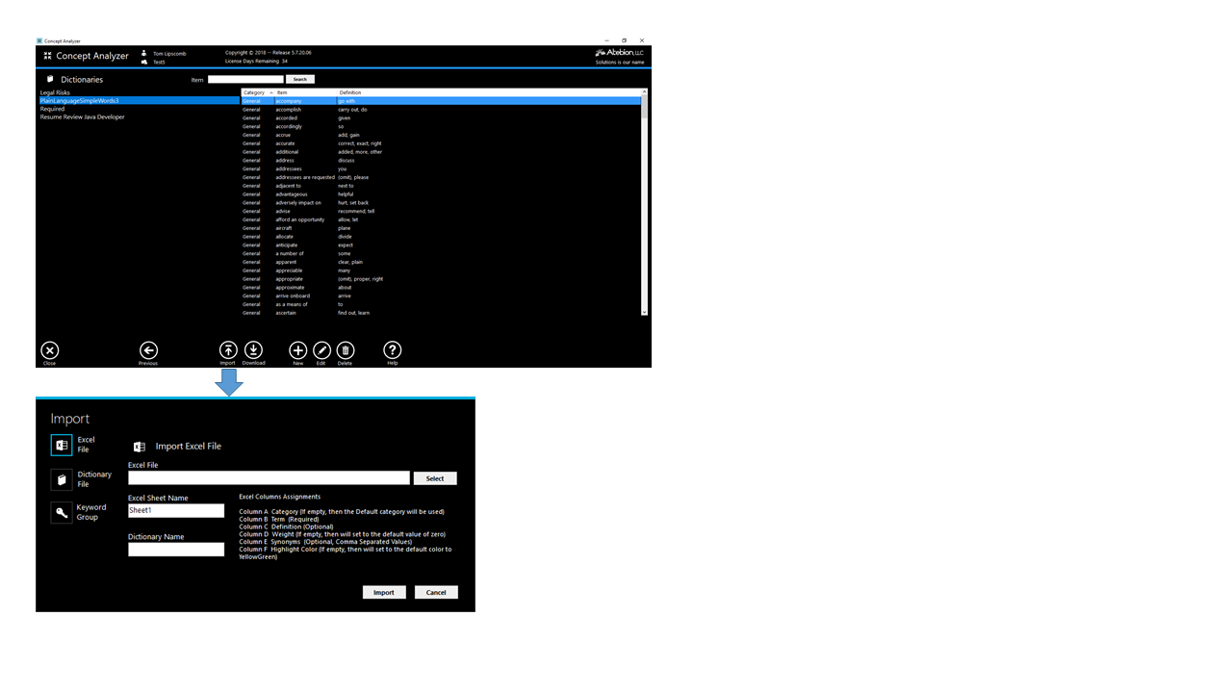The image size is (1232, 693).
Task: Select the 'addressees are requested' row
Action: point(441,177)
